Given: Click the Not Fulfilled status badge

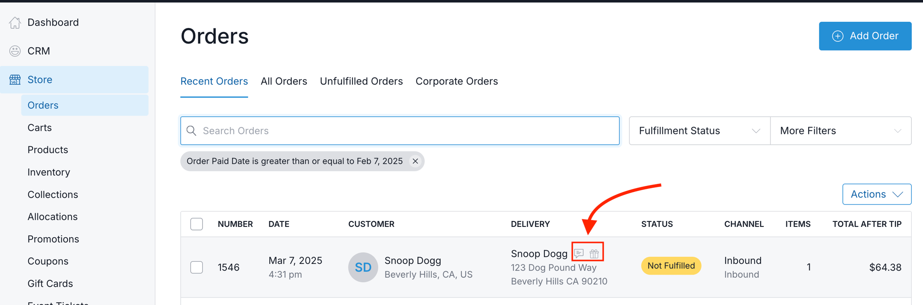Looking at the screenshot, I should tap(671, 266).
